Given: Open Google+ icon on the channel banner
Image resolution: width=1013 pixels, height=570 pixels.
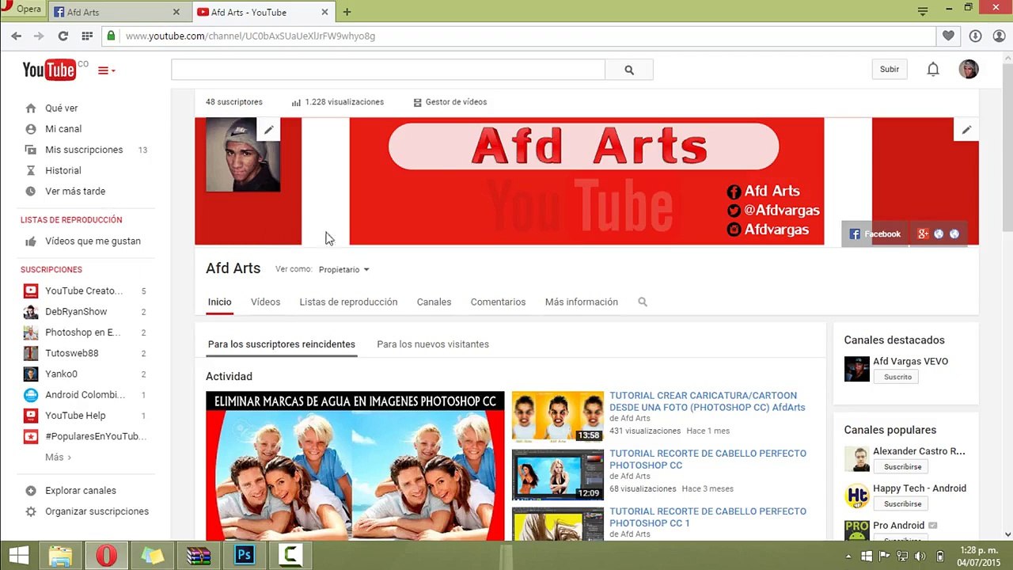Looking at the screenshot, I should pyautogui.click(x=923, y=234).
